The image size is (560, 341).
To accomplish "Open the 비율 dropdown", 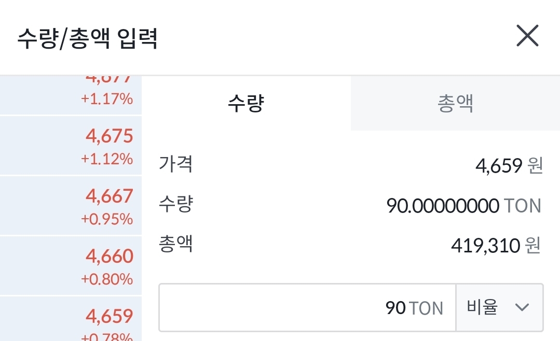I will [499, 307].
